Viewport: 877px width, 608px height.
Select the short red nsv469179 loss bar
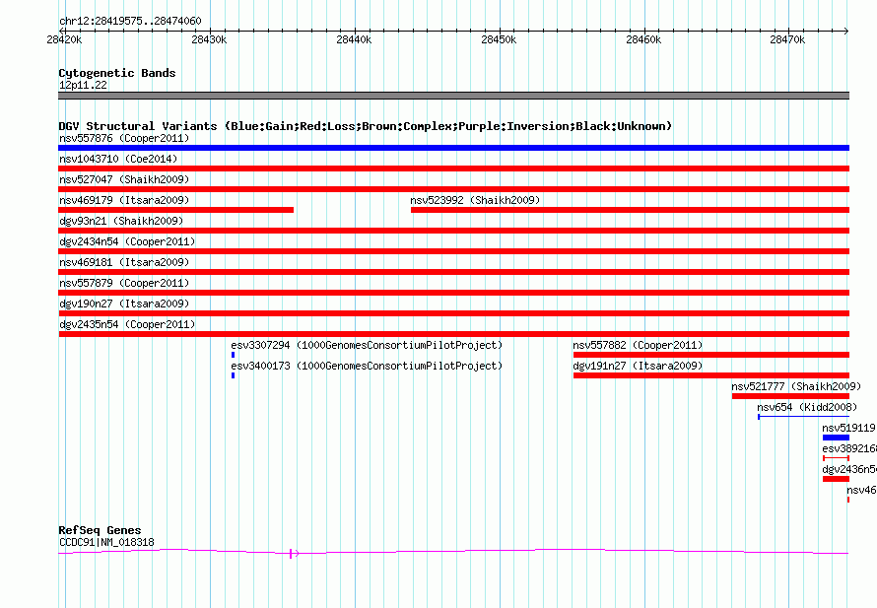[176, 210]
